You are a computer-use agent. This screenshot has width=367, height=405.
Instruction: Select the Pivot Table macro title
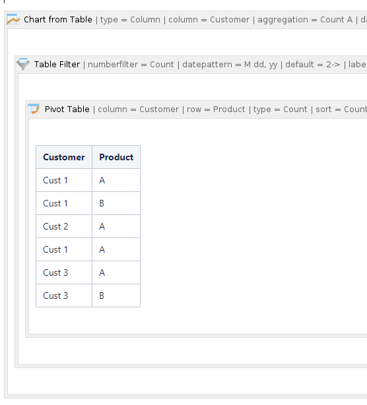pyautogui.click(x=67, y=109)
